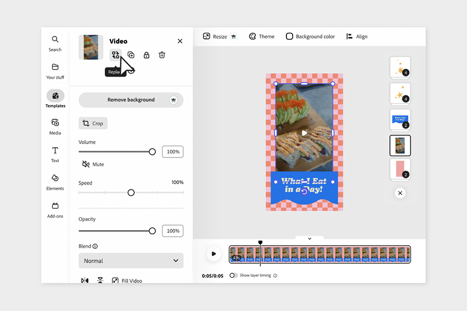Open the Search panel in sidebar

click(x=55, y=44)
